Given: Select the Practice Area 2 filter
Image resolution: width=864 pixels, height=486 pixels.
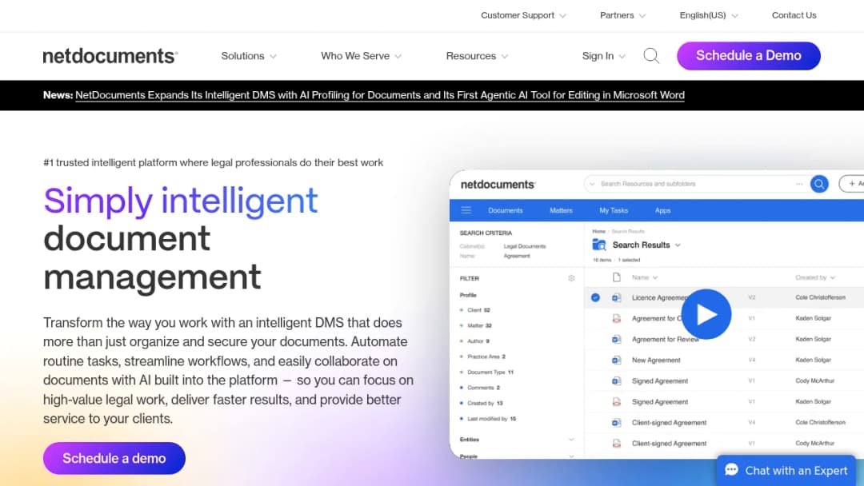Looking at the screenshot, I should click(486, 357).
